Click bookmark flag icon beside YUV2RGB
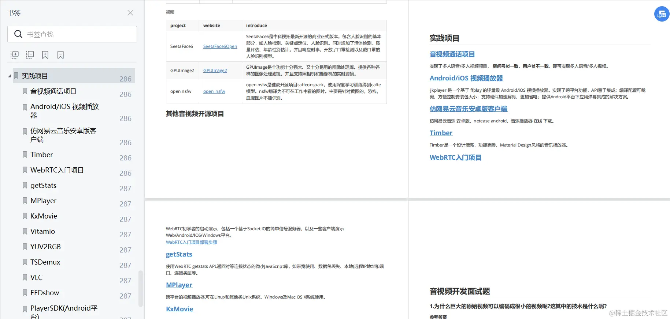The image size is (670, 319). click(25, 247)
